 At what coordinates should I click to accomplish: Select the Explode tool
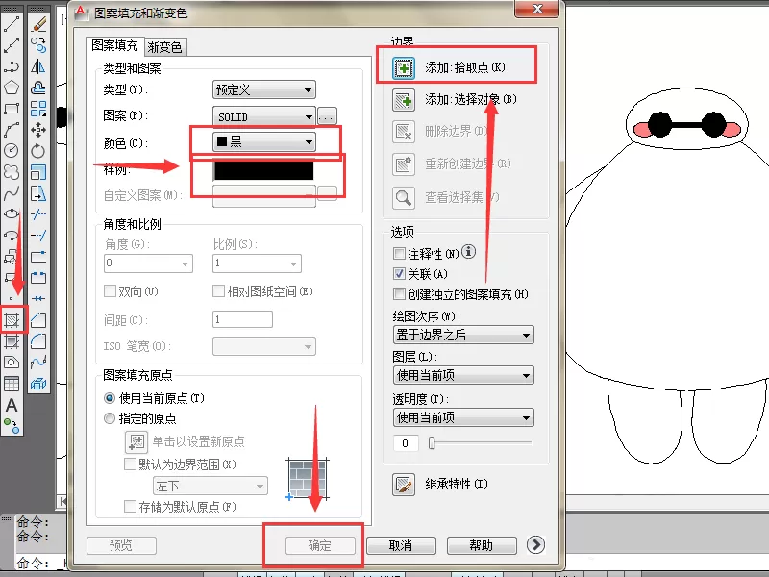pyautogui.click(x=38, y=383)
